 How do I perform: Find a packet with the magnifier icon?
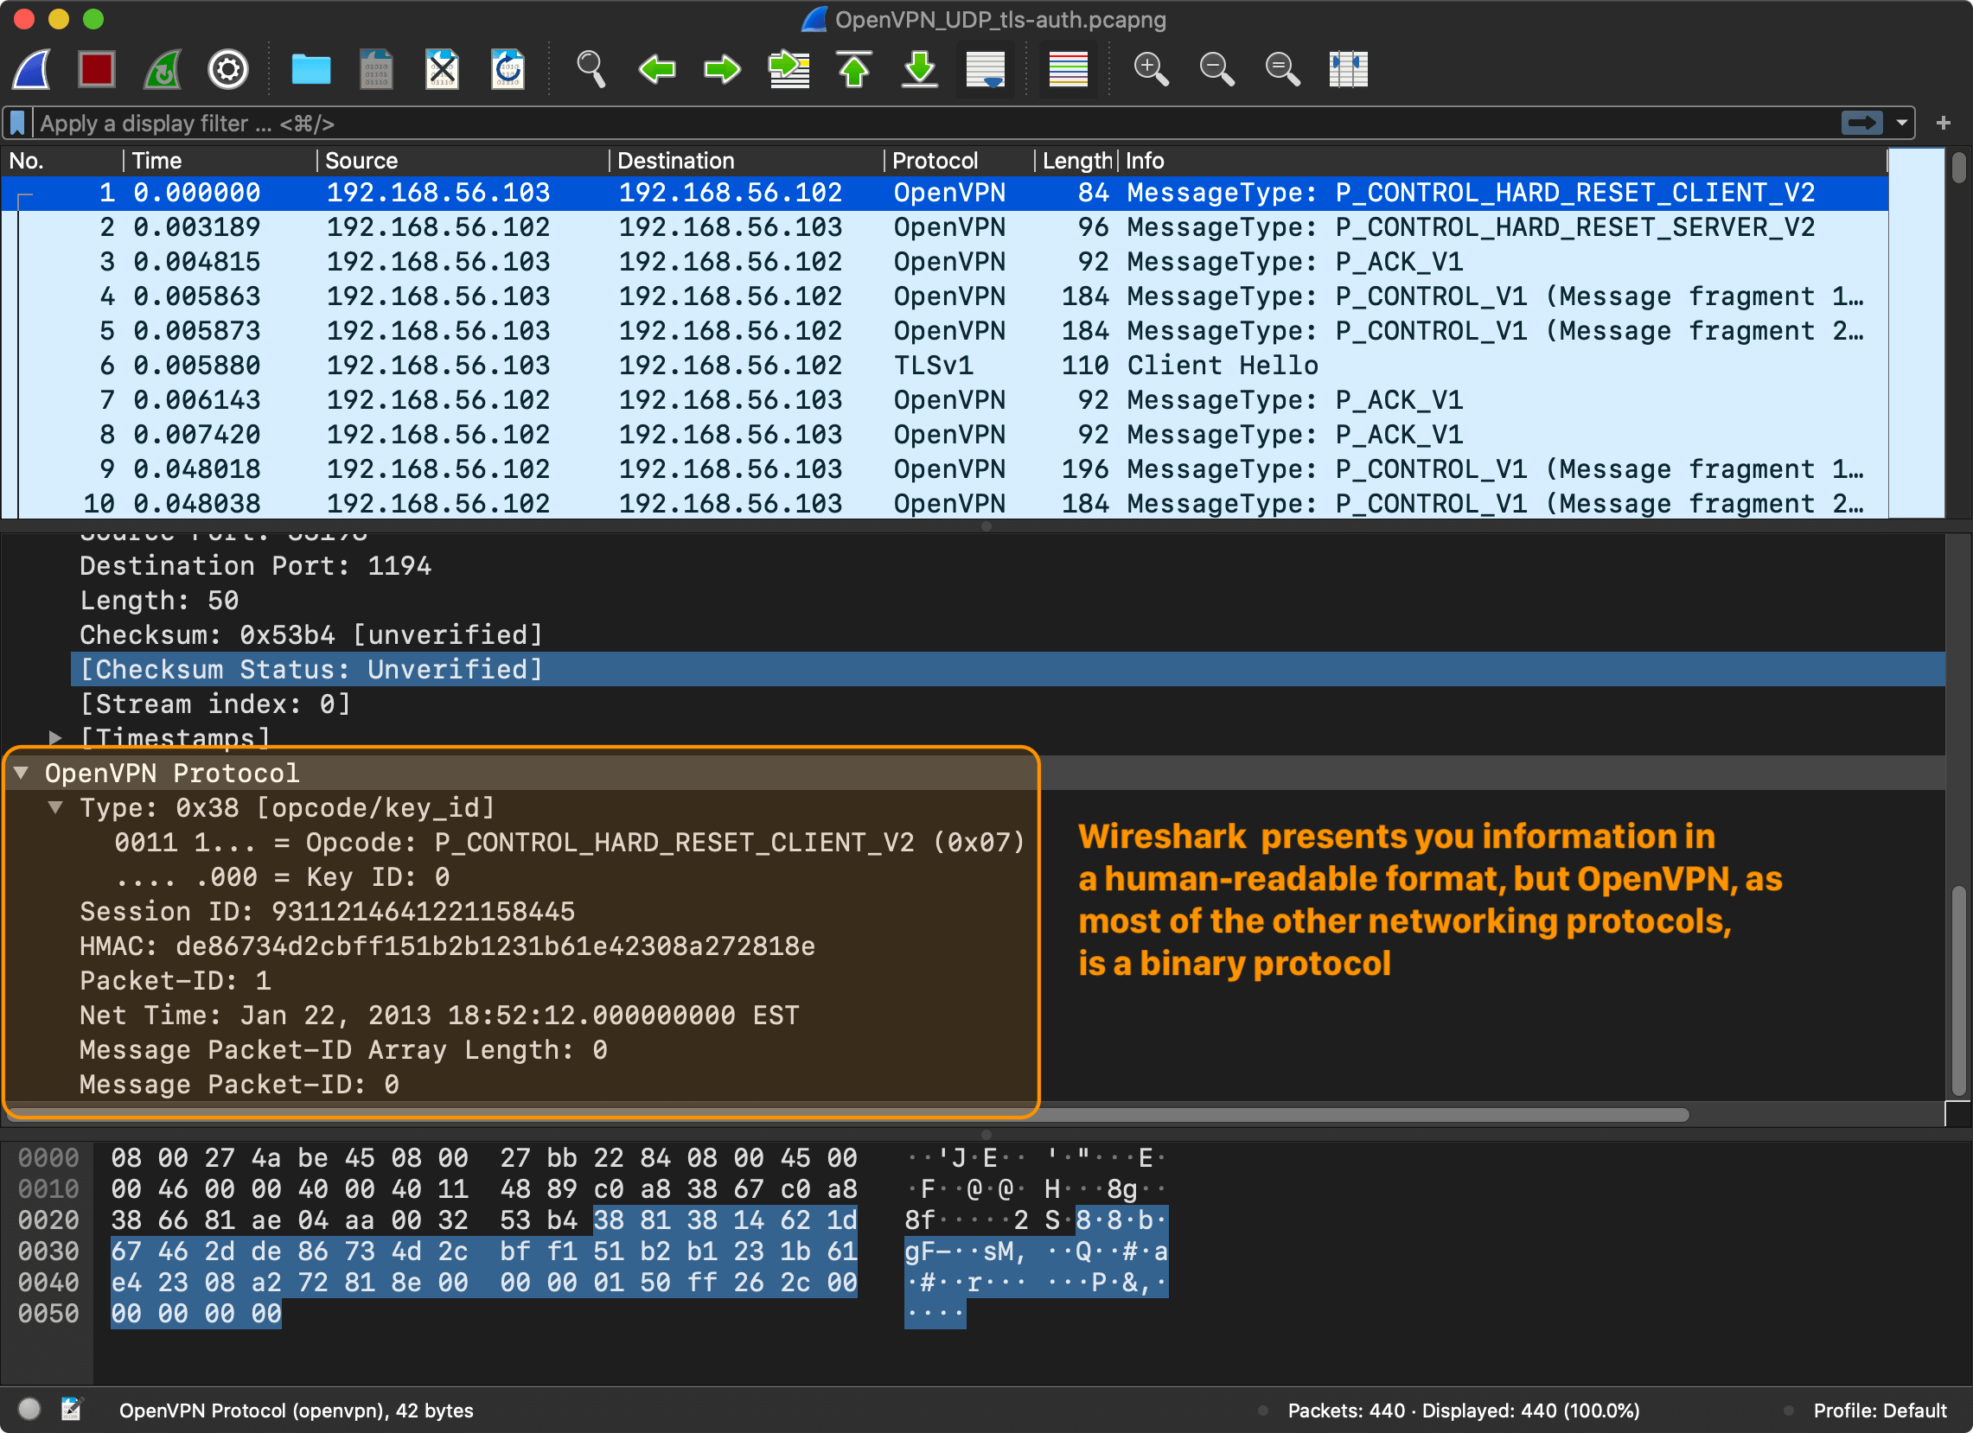point(591,69)
